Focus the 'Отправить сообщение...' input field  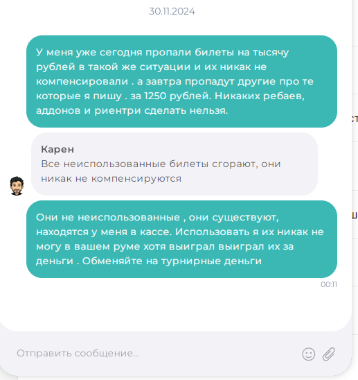[x=155, y=354]
